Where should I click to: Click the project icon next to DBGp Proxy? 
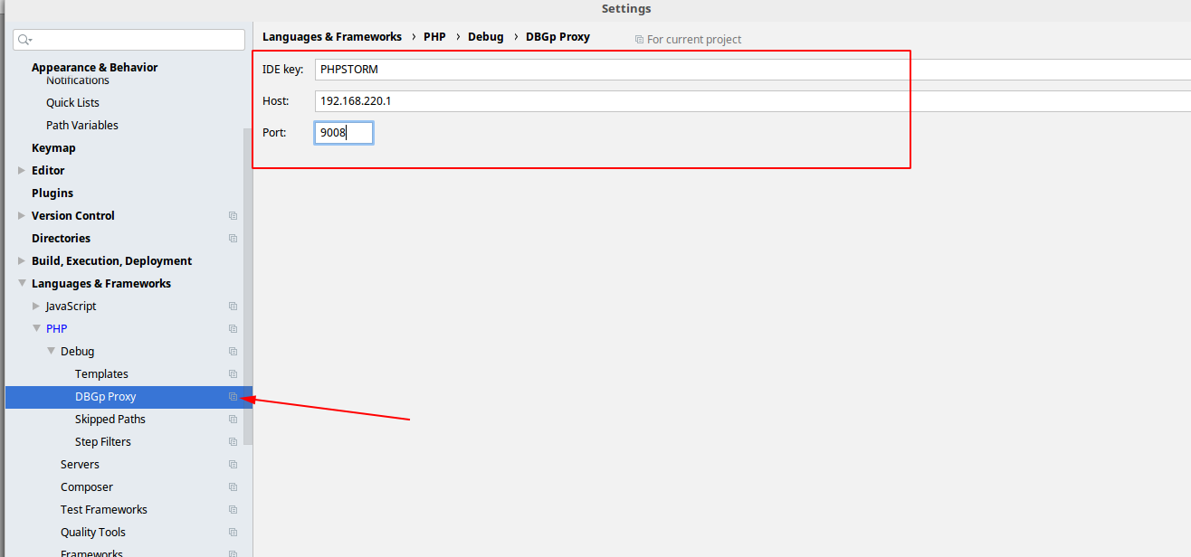233,396
